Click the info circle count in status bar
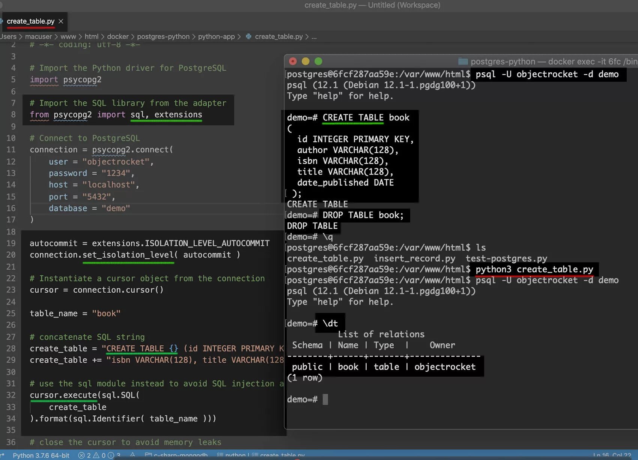This screenshot has height=460, width=638. pos(114,455)
